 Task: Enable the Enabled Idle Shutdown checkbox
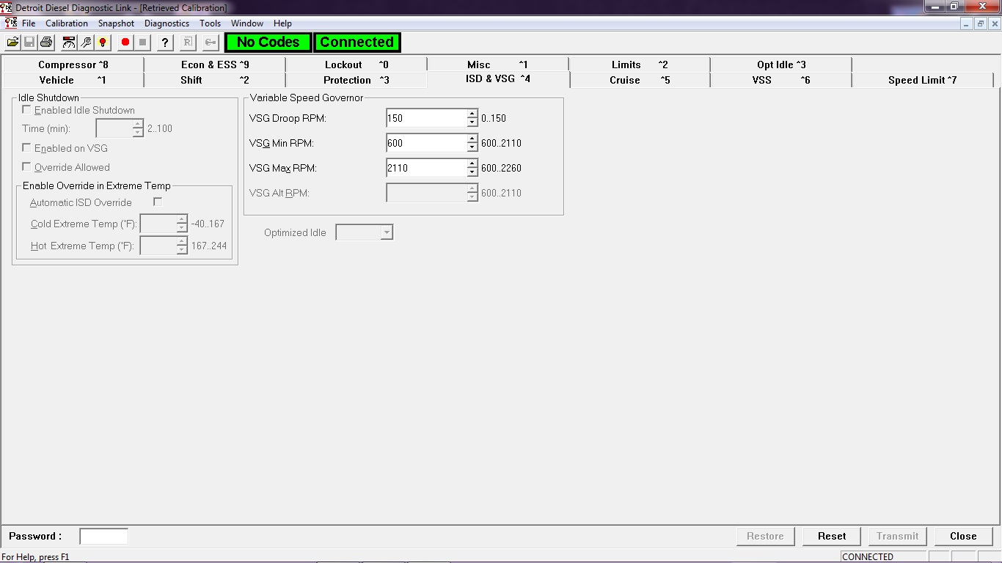(x=26, y=109)
